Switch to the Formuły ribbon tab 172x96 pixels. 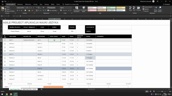(x=35, y=4)
